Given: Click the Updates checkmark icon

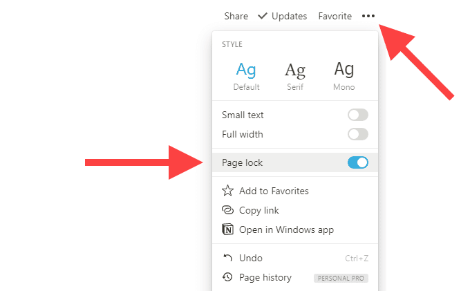Looking at the screenshot, I should pyautogui.click(x=263, y=16).
